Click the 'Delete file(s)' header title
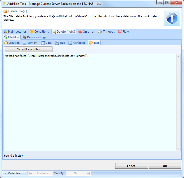This screenshot has width=184, height=178. coord(18,11)
